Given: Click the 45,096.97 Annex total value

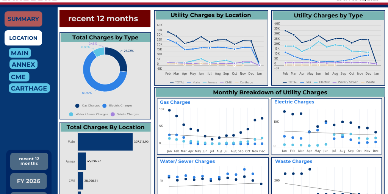Looking at the screenshot, I should (x=94, y=161).
